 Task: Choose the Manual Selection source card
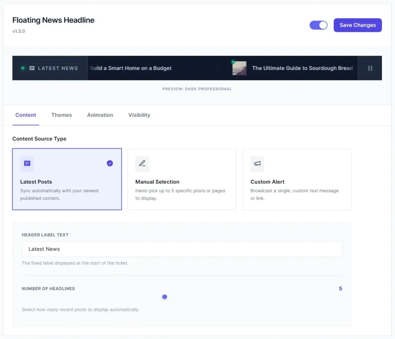[x=182, y=179]
